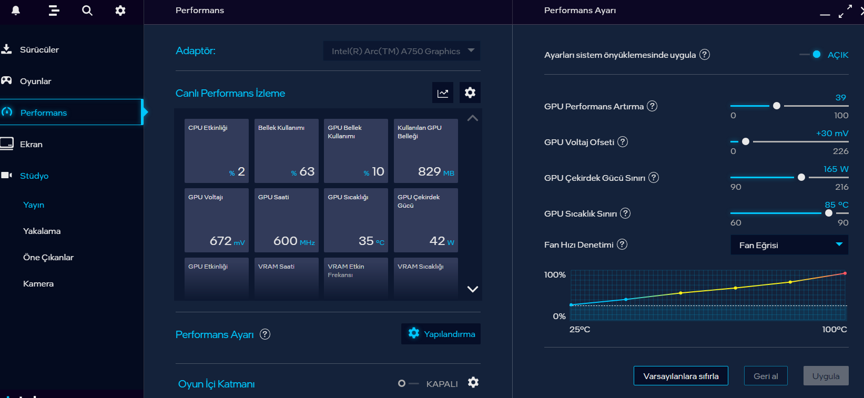Select the GPU Çekirdek Gücü tile

coord(426,220)
